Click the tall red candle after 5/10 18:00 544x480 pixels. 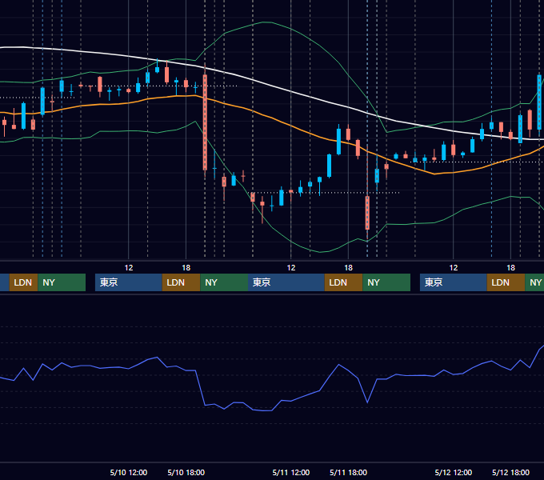205,122
